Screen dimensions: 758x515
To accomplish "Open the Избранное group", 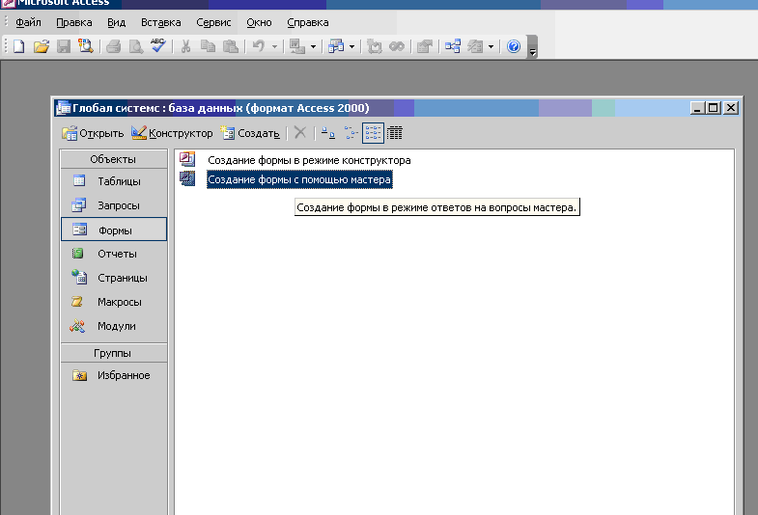I will tap(114, 375).
